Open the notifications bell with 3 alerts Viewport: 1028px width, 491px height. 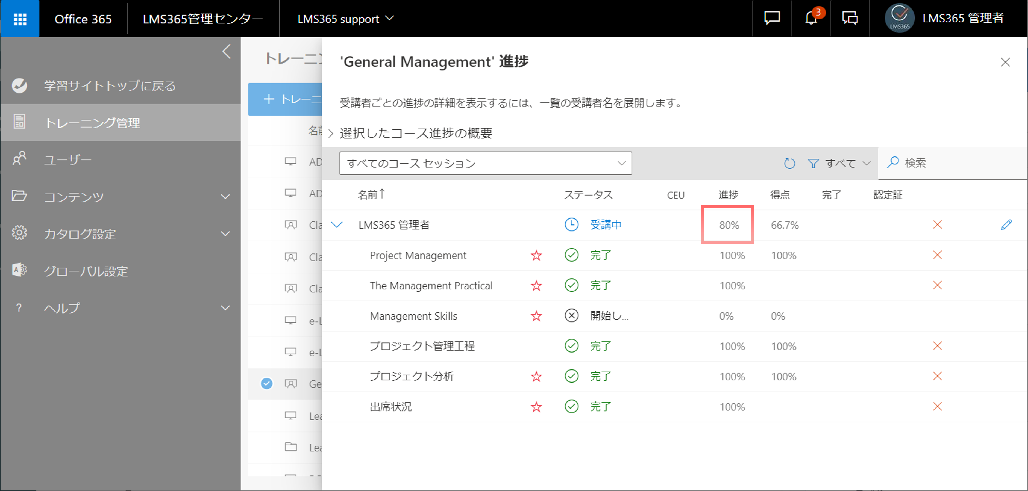[x=811, y=17]
